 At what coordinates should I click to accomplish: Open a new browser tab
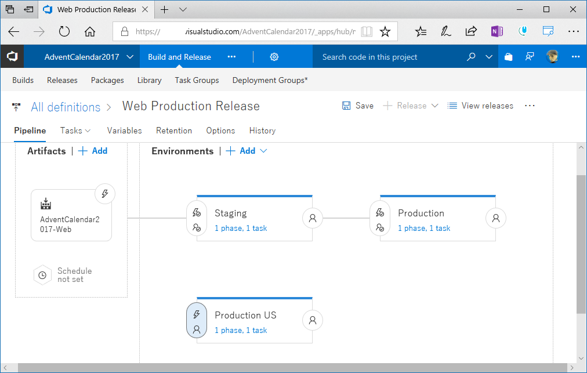point(164,10)
